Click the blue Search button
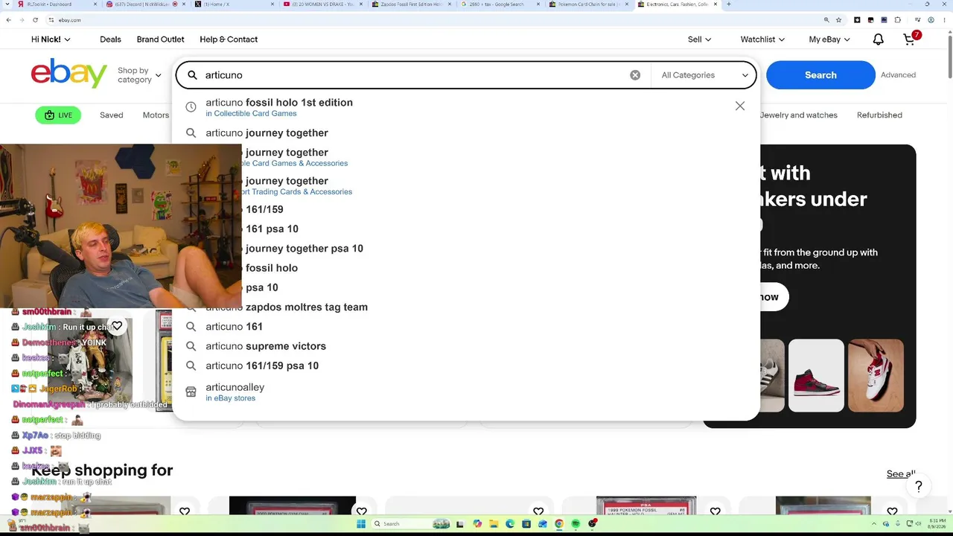Screen dimensions: 953x536 [820, 75]
